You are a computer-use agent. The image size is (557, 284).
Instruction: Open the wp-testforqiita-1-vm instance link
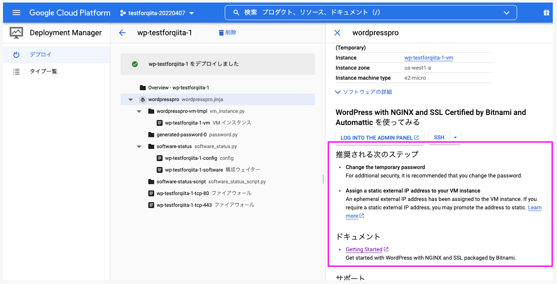[x=429, y=58]
